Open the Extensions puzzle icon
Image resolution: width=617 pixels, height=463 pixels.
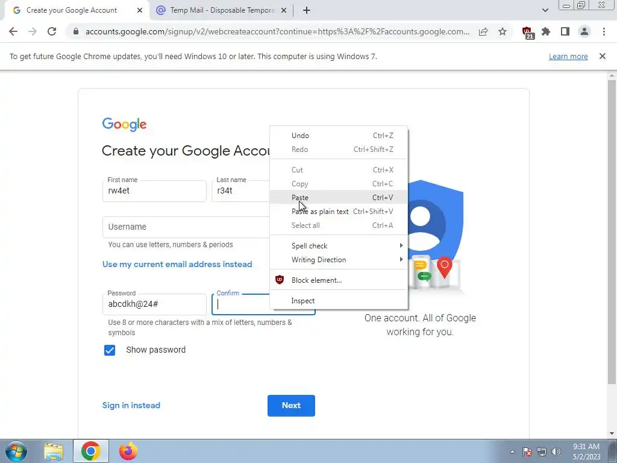coord(546,31)
